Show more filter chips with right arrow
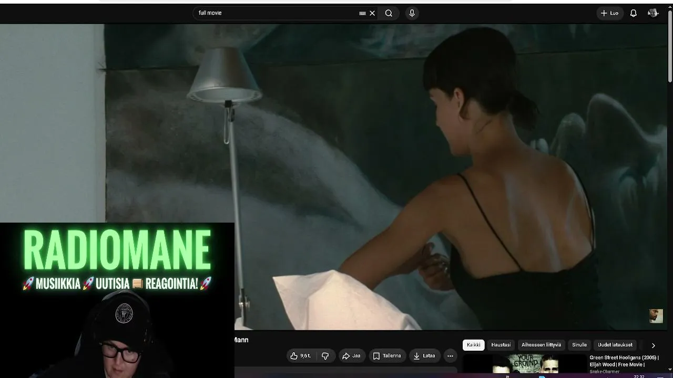Viewport: 673px width, 378px height. (x=653, y=345)
